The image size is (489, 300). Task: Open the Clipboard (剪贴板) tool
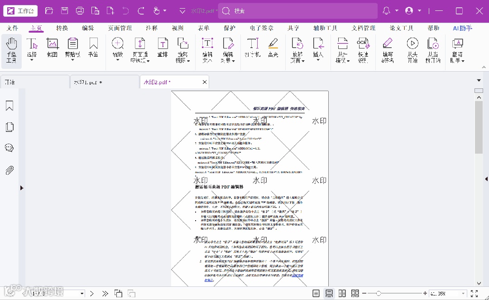pos(72,48)
